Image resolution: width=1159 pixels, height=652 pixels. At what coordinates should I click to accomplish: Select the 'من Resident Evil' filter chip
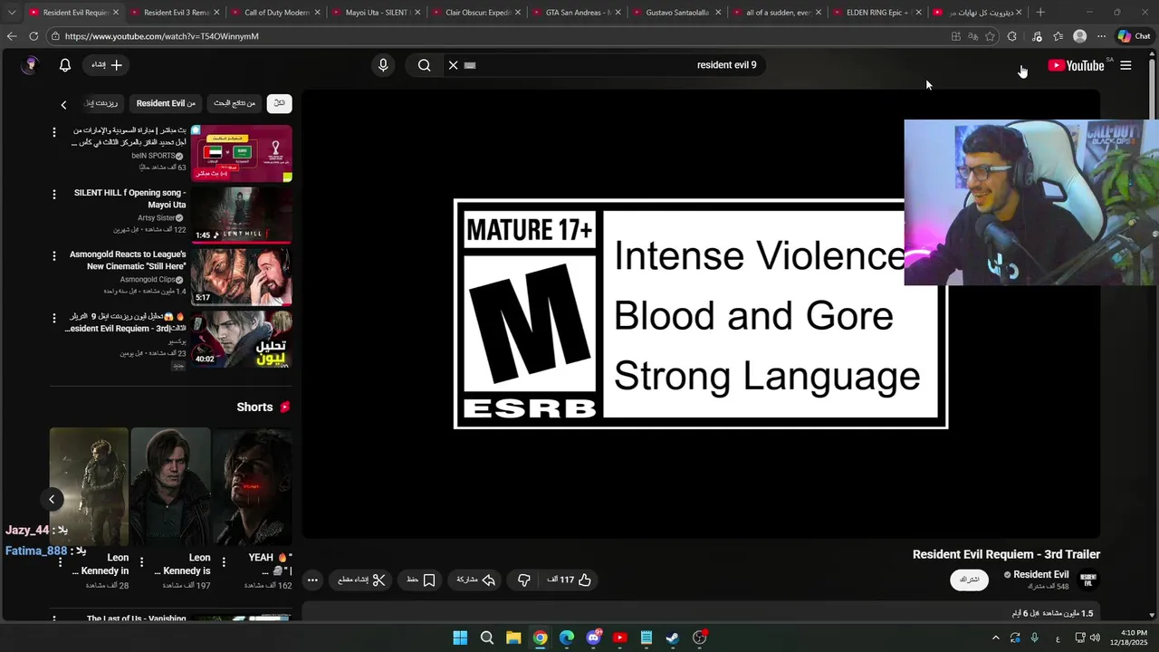[x=166, y=103]
